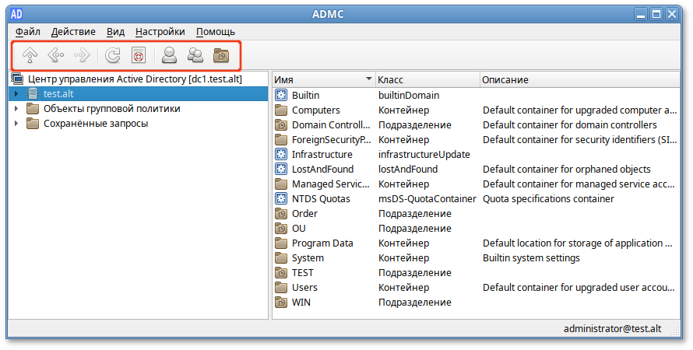The width and height of the screenshot is (693, 350).
Task: Open the Настройки menu
Action: point(160,31)
